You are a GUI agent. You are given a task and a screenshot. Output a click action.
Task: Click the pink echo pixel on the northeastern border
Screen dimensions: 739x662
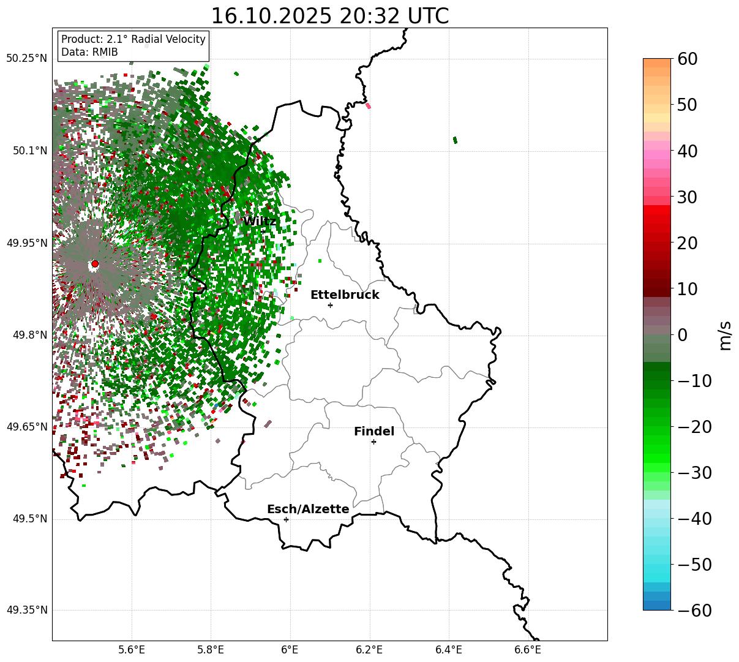click(x=368, y=105)
